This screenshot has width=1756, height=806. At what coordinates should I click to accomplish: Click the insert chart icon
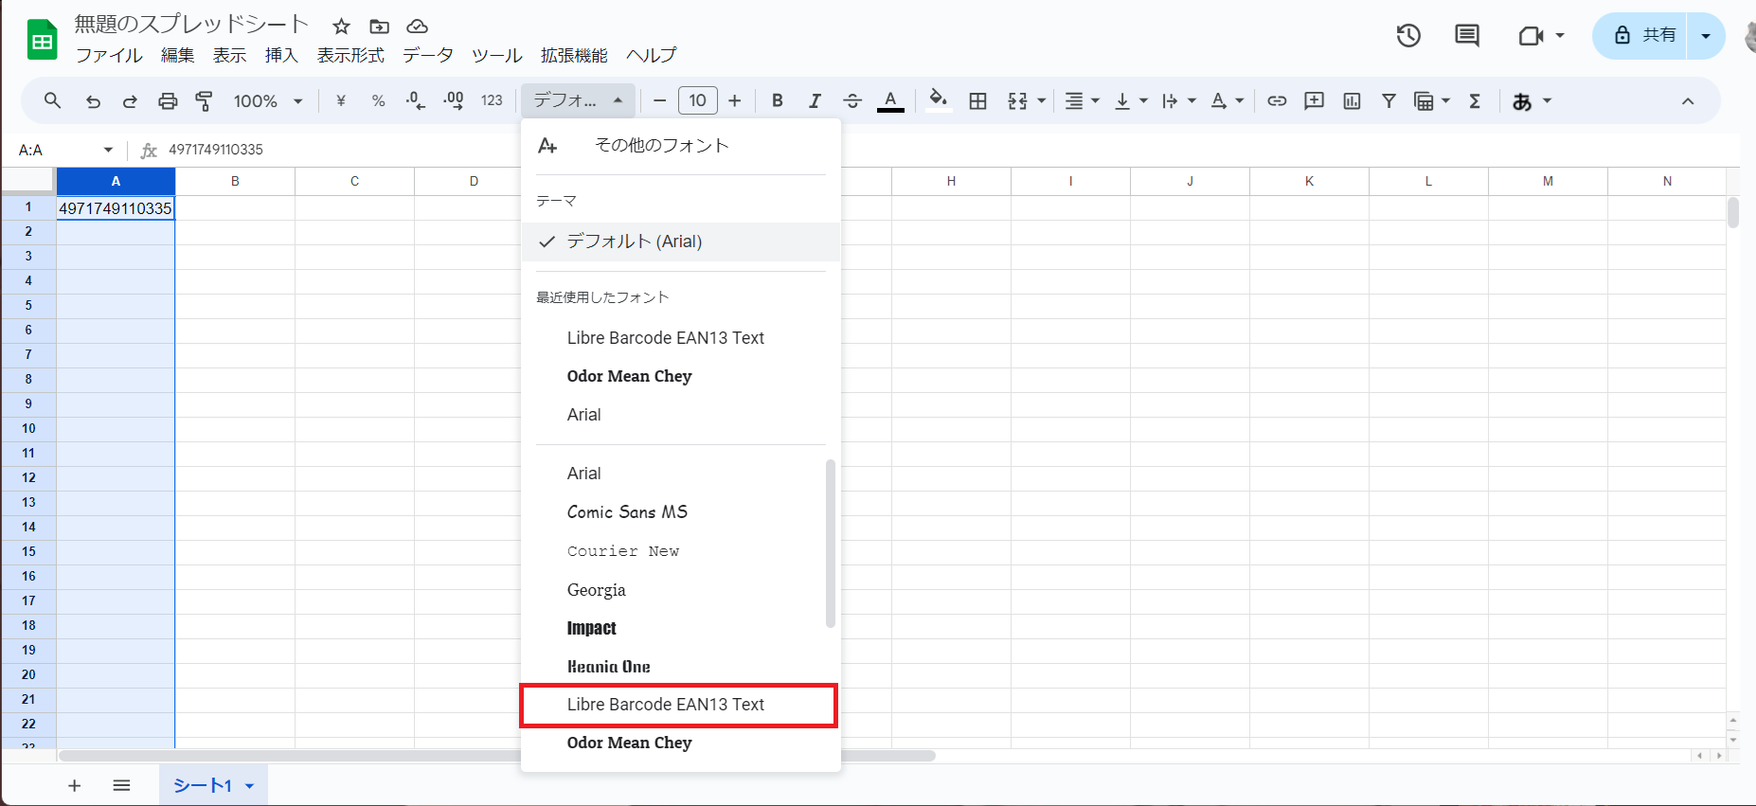coord(1352,101)
